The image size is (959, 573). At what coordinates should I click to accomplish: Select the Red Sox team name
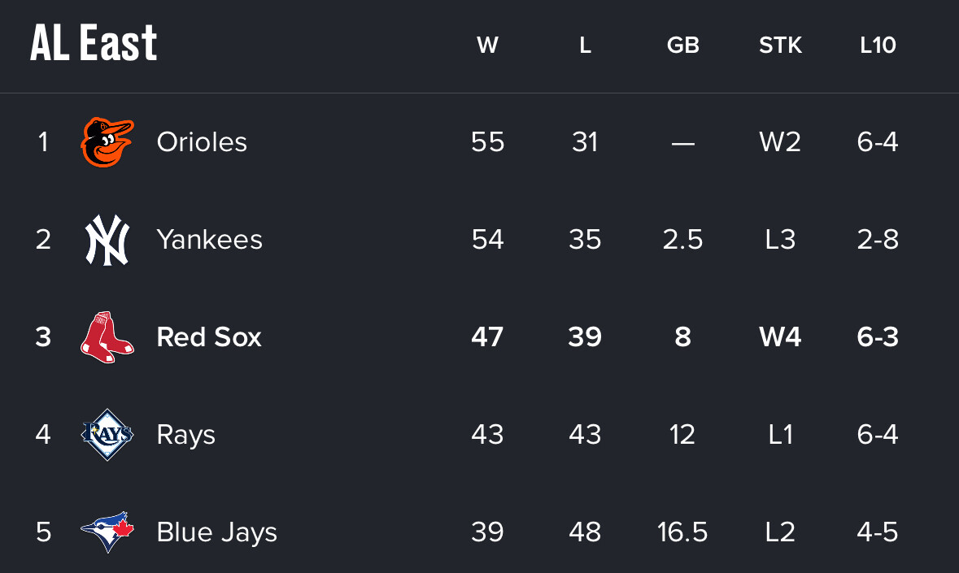(209, 336)
